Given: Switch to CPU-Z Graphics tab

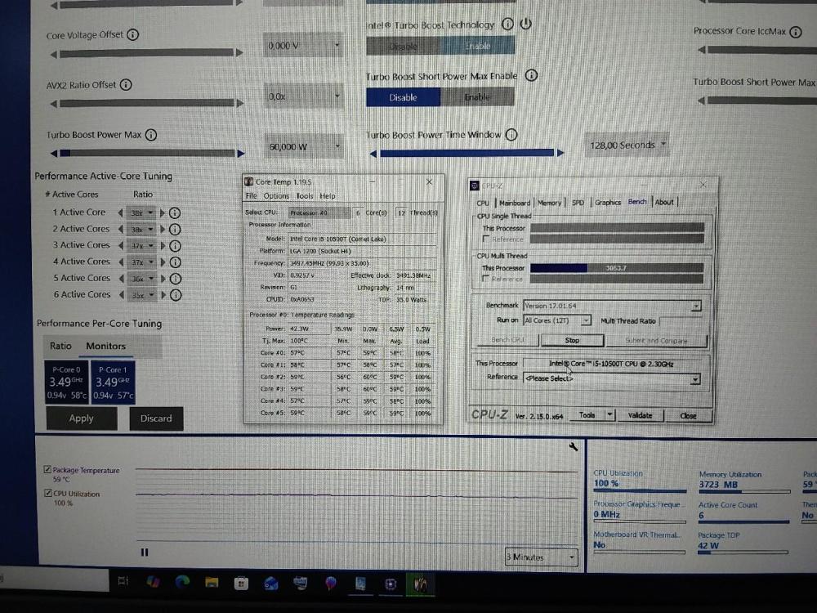Looking at the screenshot, I should (x=608, y=202).
